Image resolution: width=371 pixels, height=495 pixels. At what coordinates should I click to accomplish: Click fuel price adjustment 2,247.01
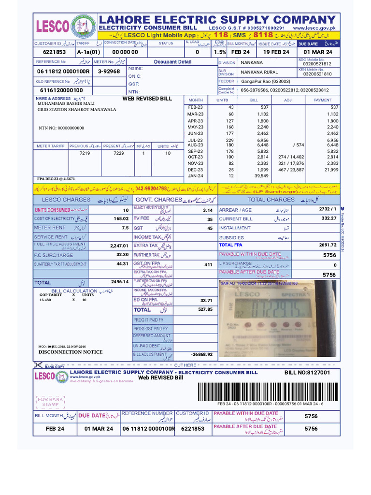pos(119,246)
